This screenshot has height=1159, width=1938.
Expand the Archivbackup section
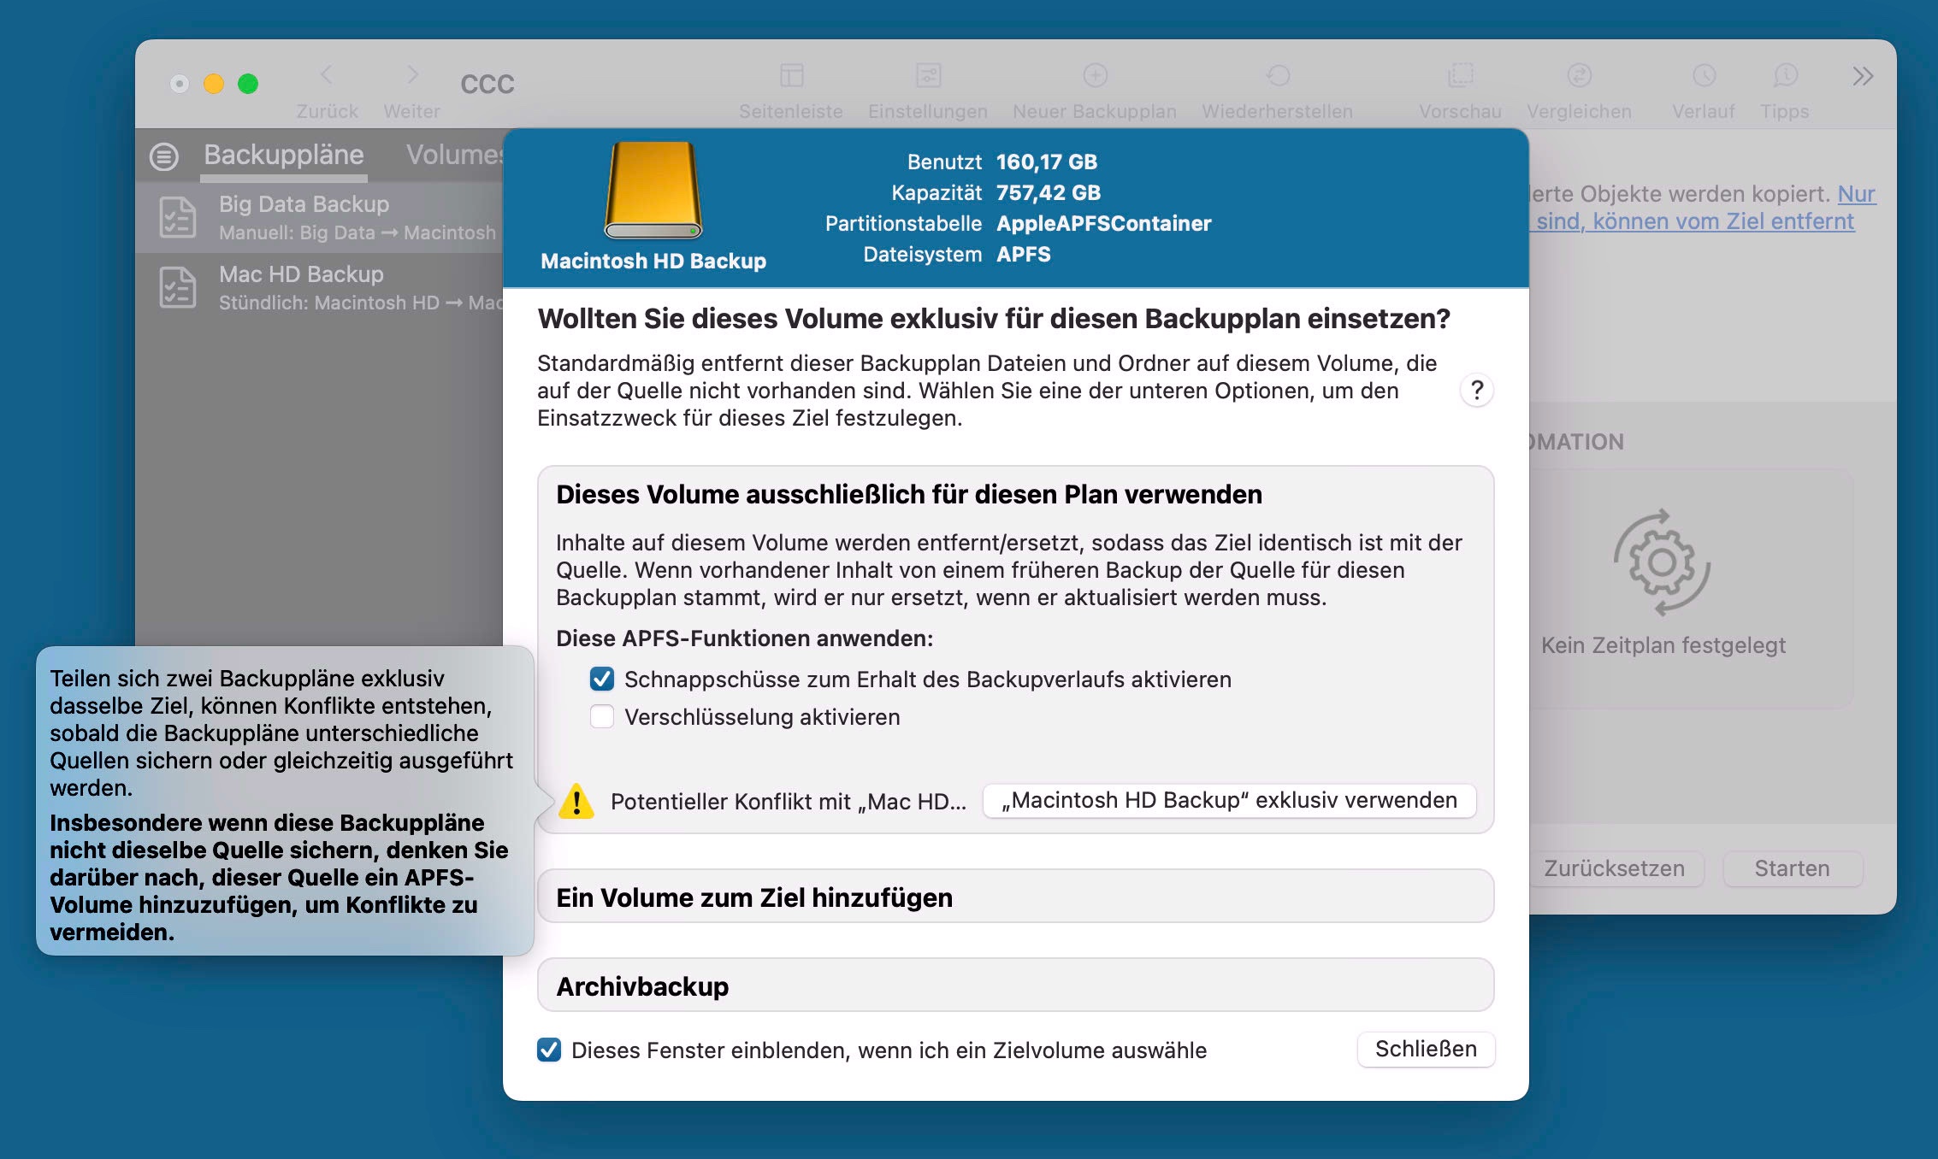click(x=1015, y=985)
